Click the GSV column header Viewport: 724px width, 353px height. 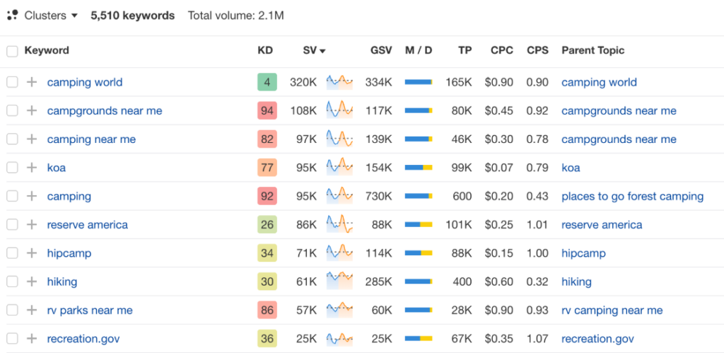[x=381, y=50]
